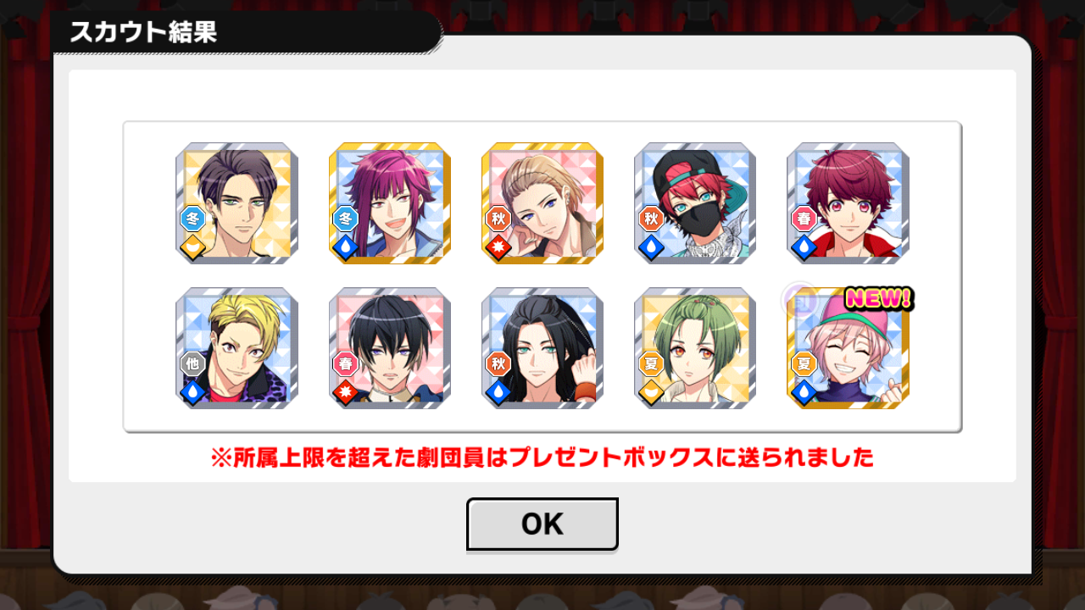The height and width of the screenshot is (610, 1085).
Task: Open the pink-haired character with pink cap
Action: (848, 348)
